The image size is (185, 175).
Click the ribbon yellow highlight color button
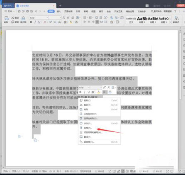pos(71,22)
